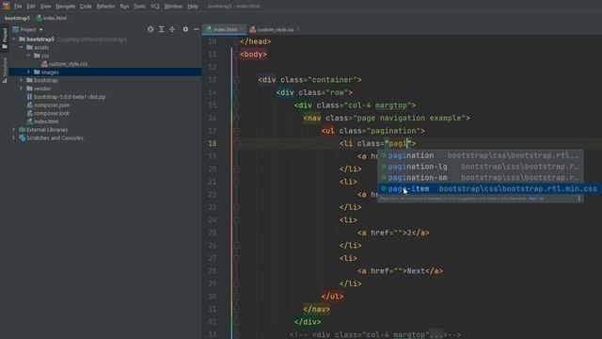This screenshot has height=339, width=602.
Task: Switch to the index.html editor tab
Action: click(x=225, y=29)
